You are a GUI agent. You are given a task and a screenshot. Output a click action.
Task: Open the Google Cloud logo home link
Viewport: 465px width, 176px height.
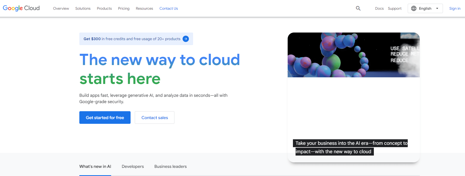[21, 8]
